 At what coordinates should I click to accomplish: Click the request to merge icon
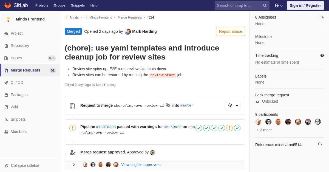coord(73,106)
